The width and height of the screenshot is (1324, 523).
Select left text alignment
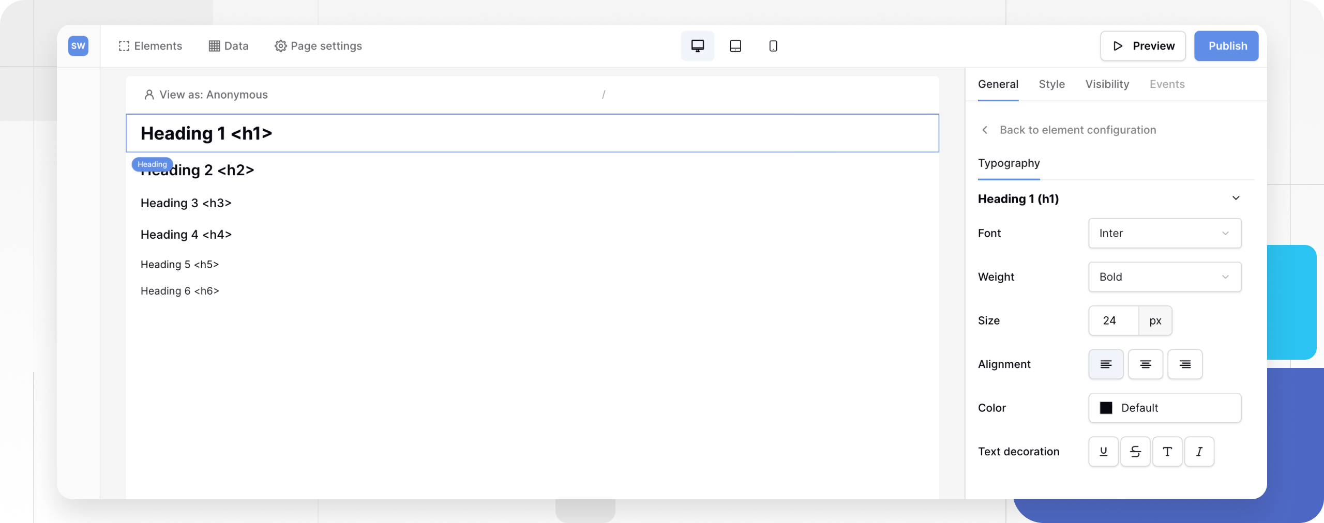(x=1106, y=364)
